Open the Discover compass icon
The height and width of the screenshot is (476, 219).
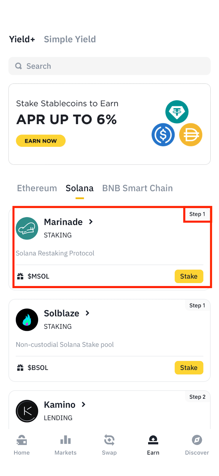tap(197, 440)
